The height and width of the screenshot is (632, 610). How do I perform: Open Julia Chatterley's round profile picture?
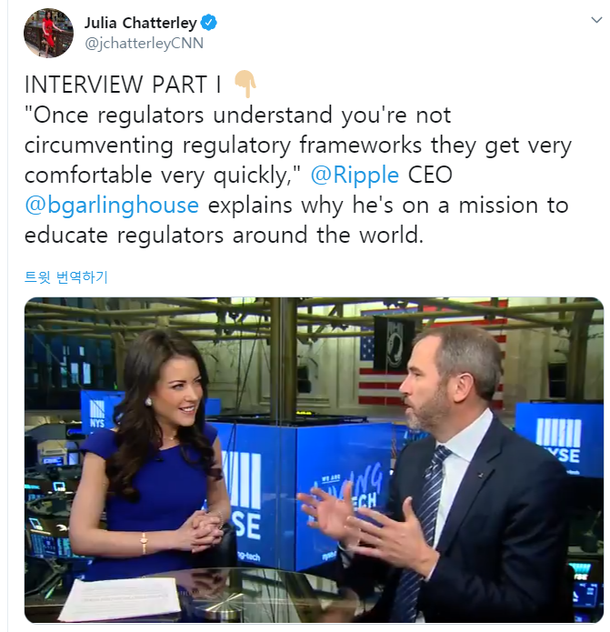coord(49,33)
